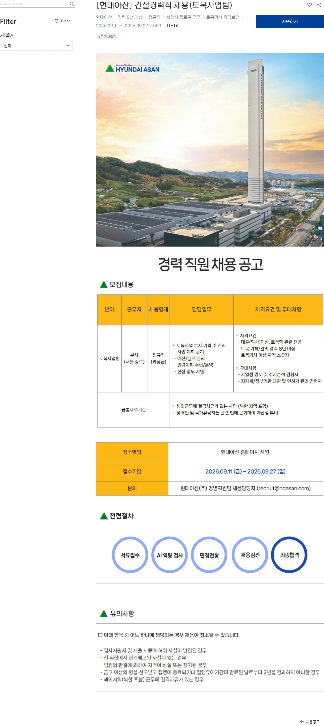Click the 지원하기 apply button
The width and height of the screenshot is (324, 726).
click(x=290, y=21)
